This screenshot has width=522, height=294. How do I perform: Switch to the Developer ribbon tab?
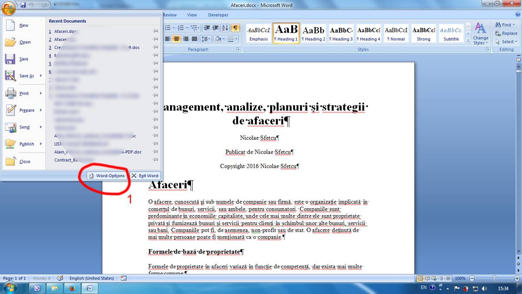pyautogui.click(x=218, y=15)
